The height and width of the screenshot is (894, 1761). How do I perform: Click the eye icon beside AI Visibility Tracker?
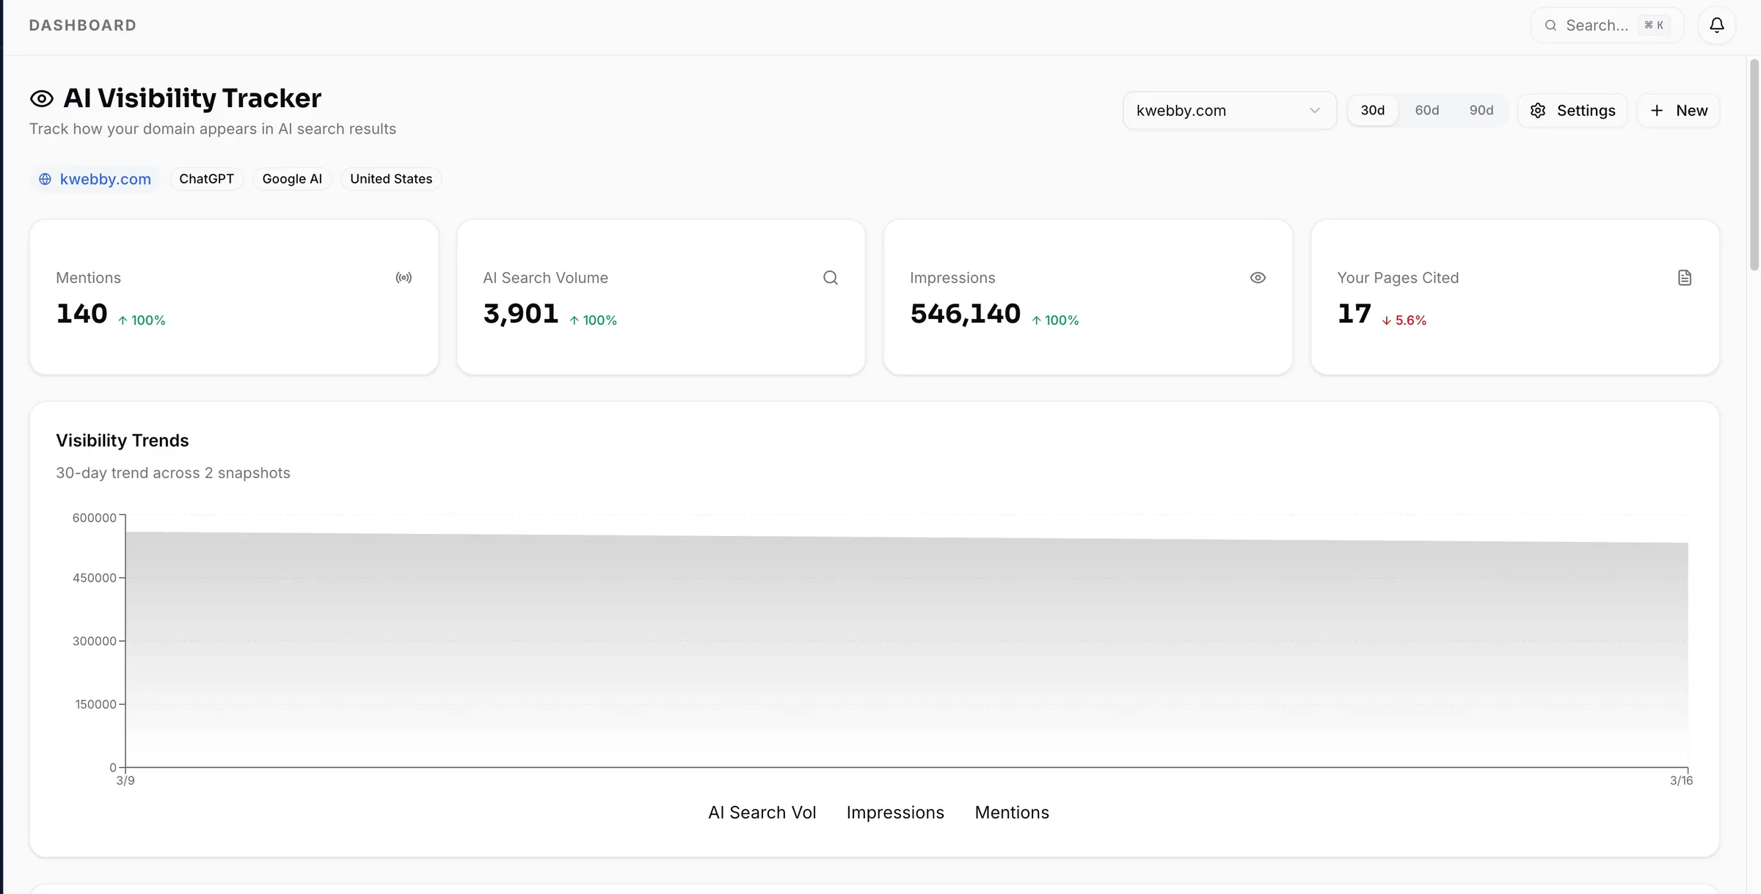42,99
